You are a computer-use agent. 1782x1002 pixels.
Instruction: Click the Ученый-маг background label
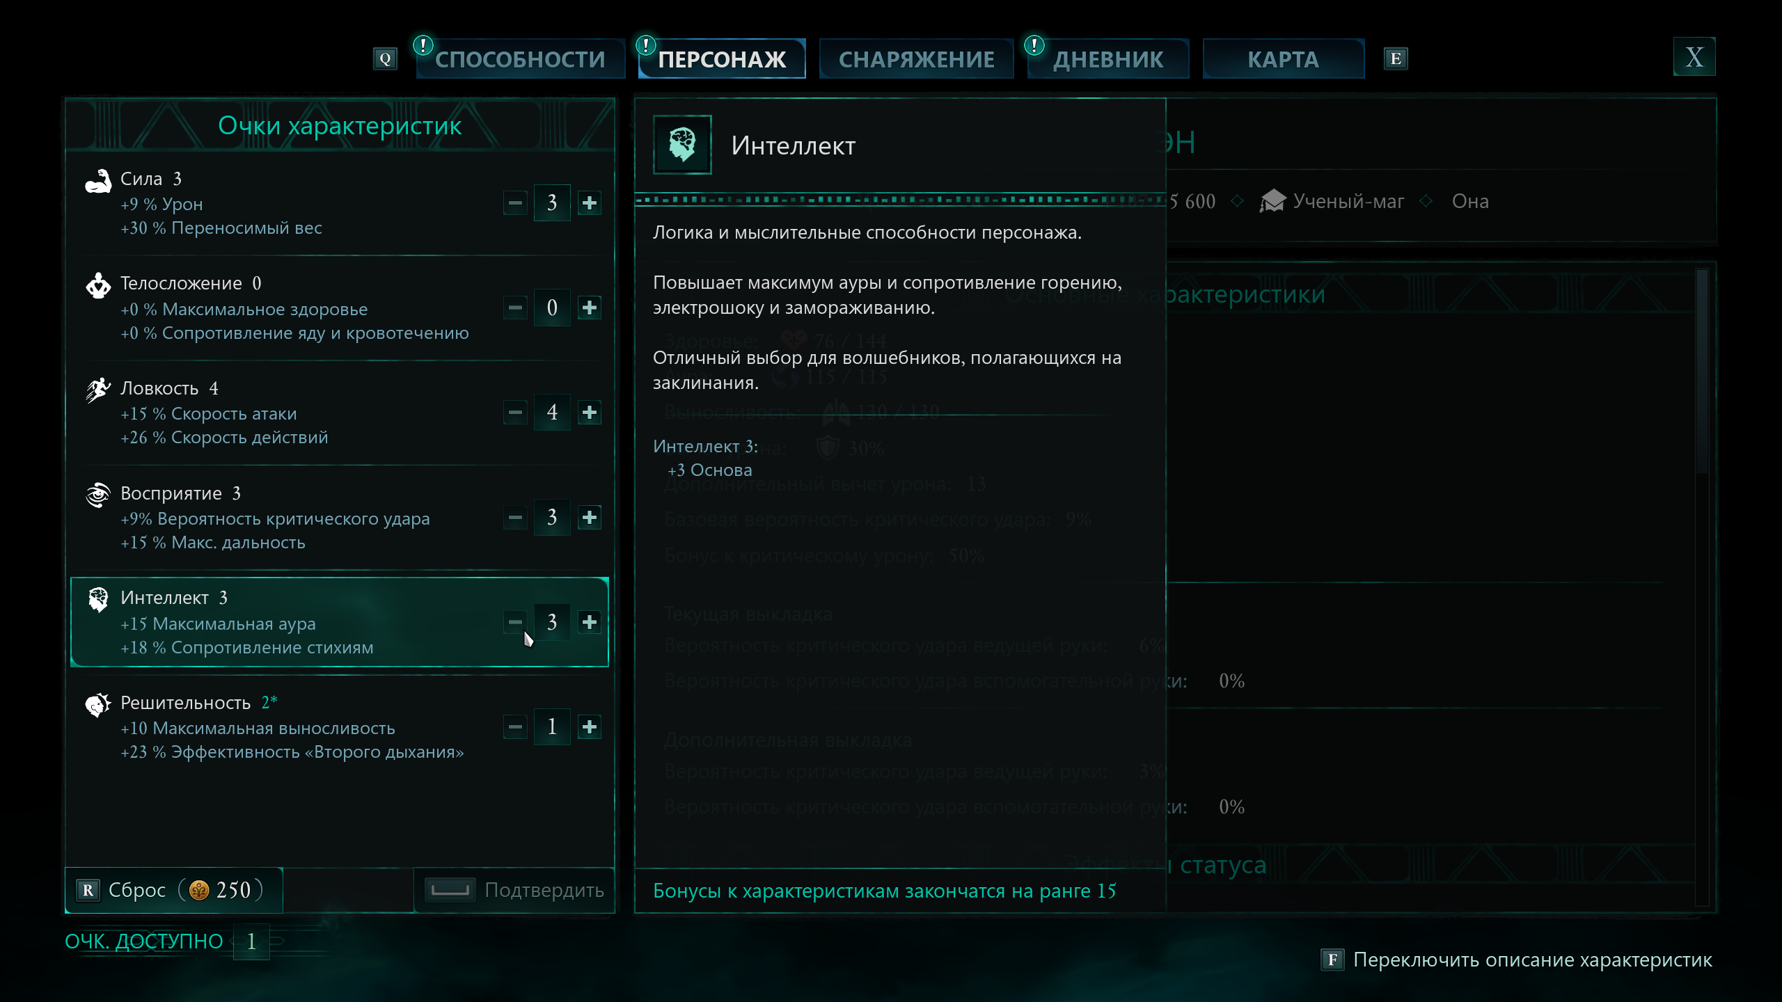(1348, 201)
